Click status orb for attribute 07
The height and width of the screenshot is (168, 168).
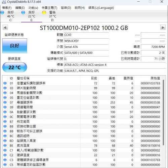[5, 102]
